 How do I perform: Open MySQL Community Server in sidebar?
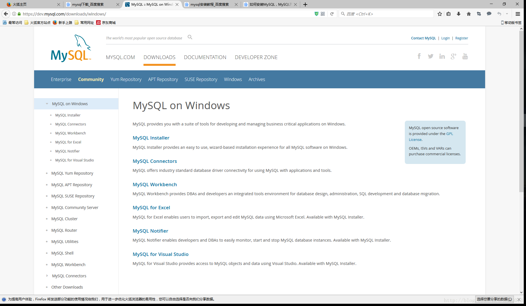coord(75,208)
